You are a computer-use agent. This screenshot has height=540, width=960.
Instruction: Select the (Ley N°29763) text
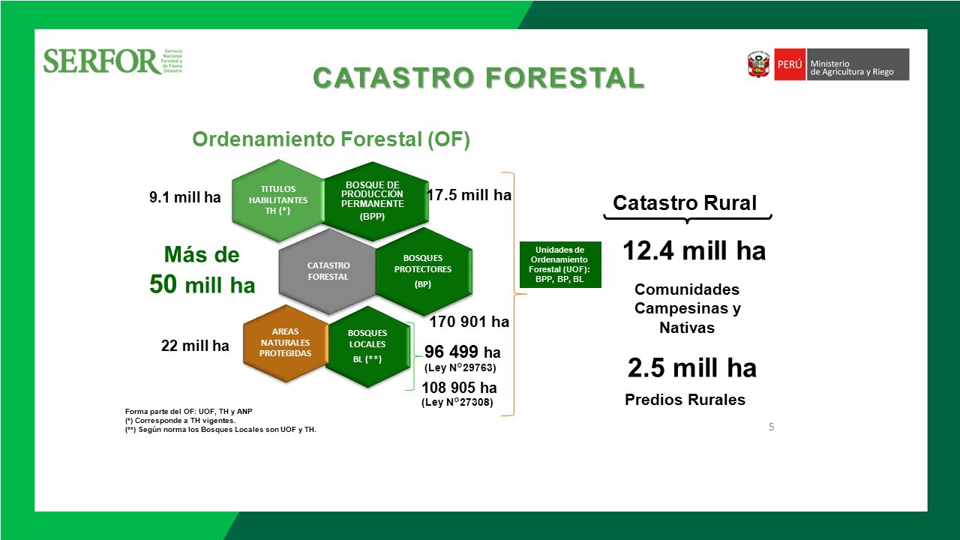[x=460, y=368]
